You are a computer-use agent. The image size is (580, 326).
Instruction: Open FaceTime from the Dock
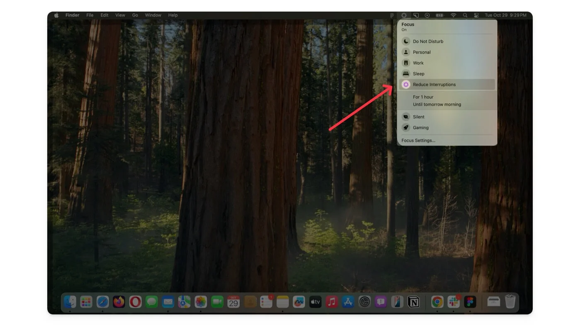[x=217, y=302]
